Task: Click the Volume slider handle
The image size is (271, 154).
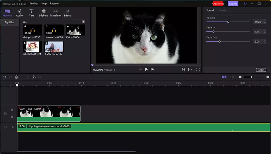Action: (228, 22)
